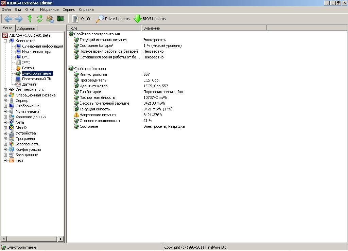The width and height of the screenshot is (348, 251).
Task: Refresh using the green circular arrows icon
Action: coord(40,19)
